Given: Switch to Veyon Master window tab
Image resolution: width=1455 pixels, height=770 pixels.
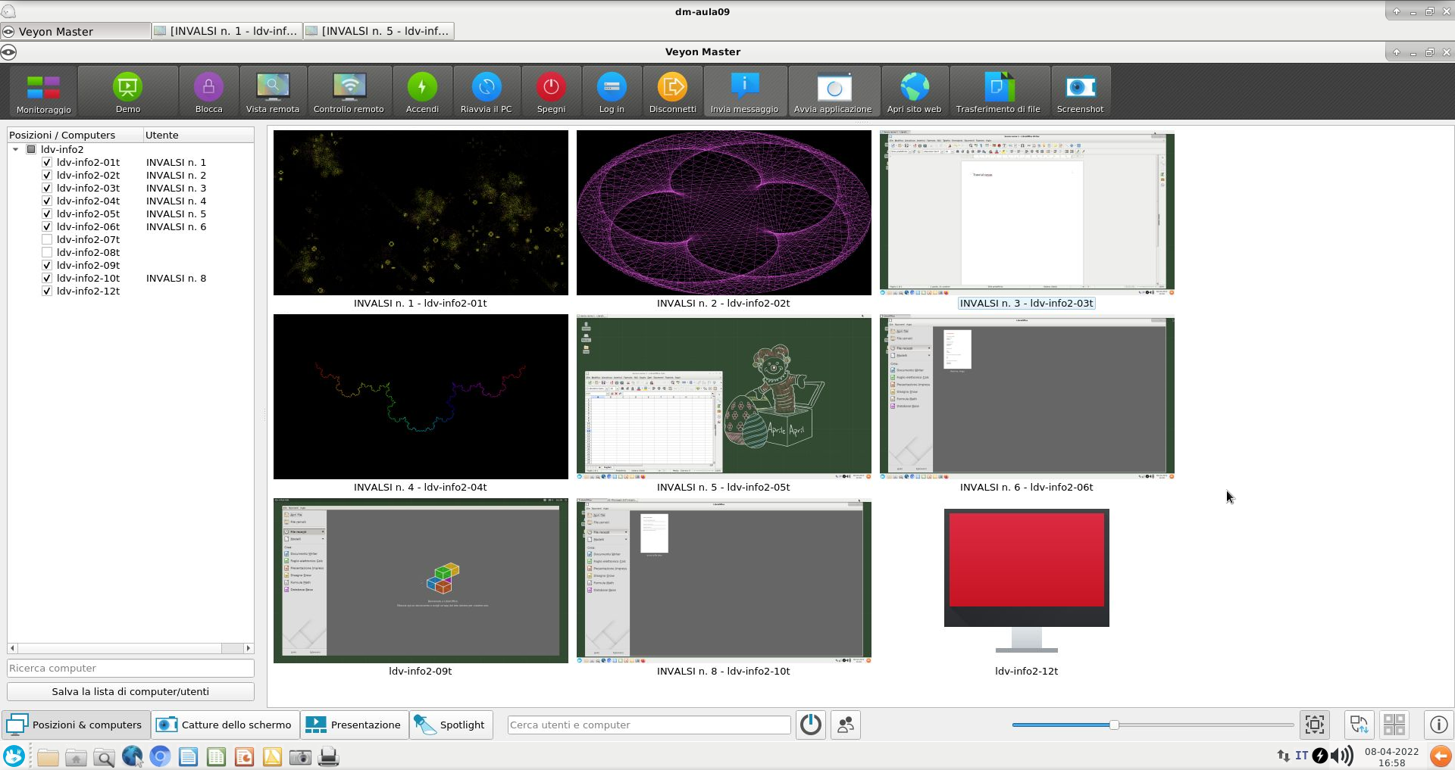Looking at the screenshot, I should point(76,31).
